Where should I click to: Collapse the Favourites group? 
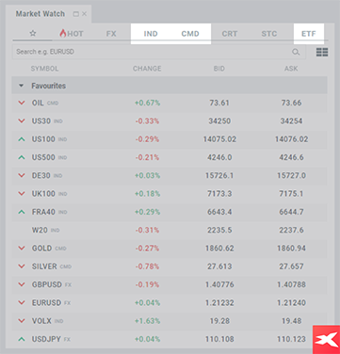point(21,86)
